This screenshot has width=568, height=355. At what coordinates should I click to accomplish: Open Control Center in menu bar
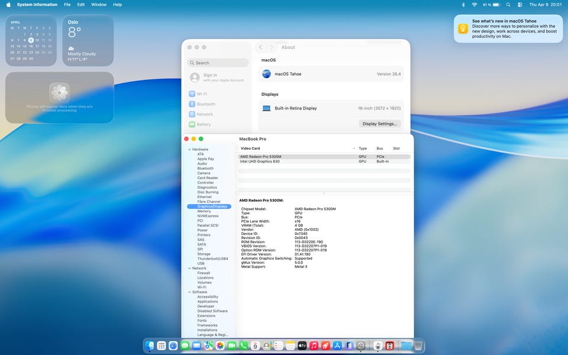point(520,5)
